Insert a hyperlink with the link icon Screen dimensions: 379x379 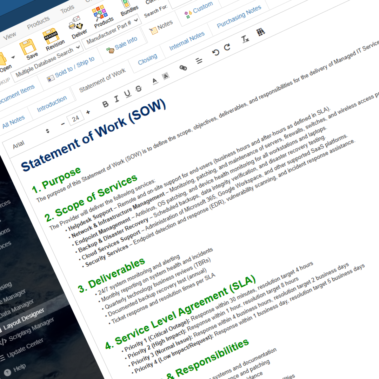coord(183,68)
